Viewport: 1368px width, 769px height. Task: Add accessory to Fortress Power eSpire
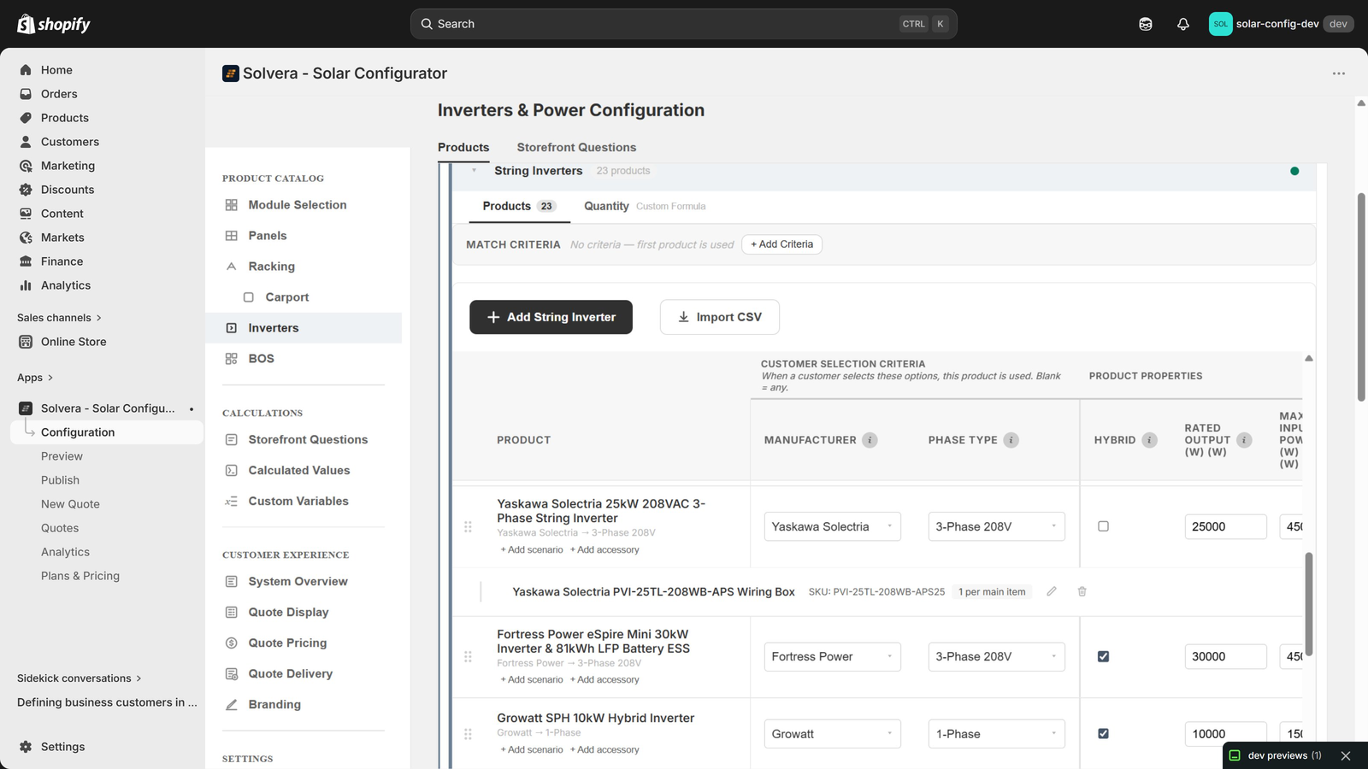[604, 679]
